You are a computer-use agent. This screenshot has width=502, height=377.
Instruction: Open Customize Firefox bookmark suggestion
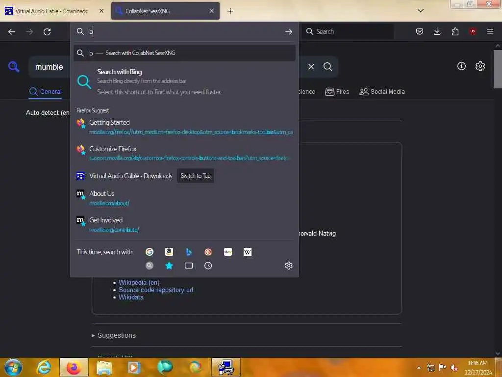click(184, 153)
